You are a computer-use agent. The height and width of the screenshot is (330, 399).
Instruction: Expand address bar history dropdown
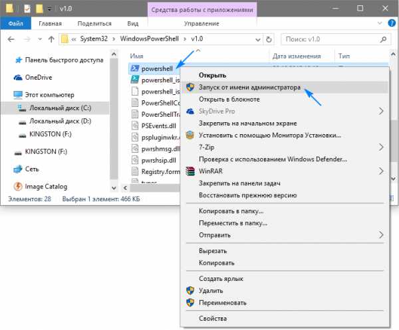(x=258, y=40)
